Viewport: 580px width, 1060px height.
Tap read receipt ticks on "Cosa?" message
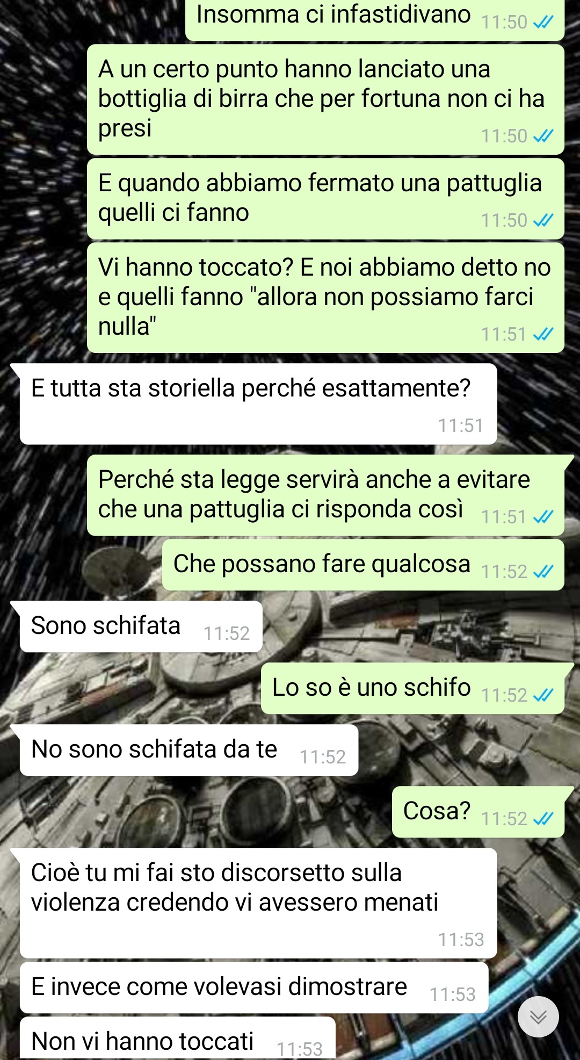point(543,819)
